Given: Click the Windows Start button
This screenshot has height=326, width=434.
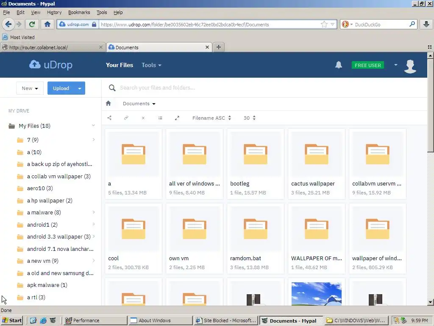Looking at the screenshot, I should [x=12, y=320].
